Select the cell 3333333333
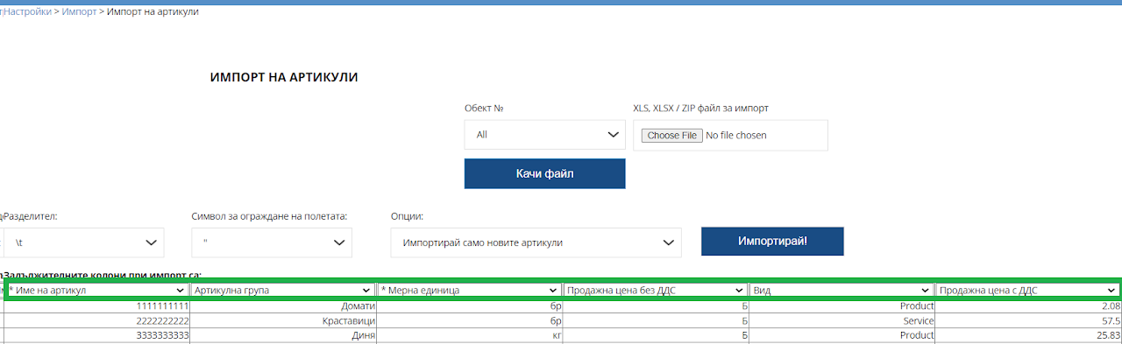Image resolution: width=1122 pixels, height=344 pixels. pos(96,335)
